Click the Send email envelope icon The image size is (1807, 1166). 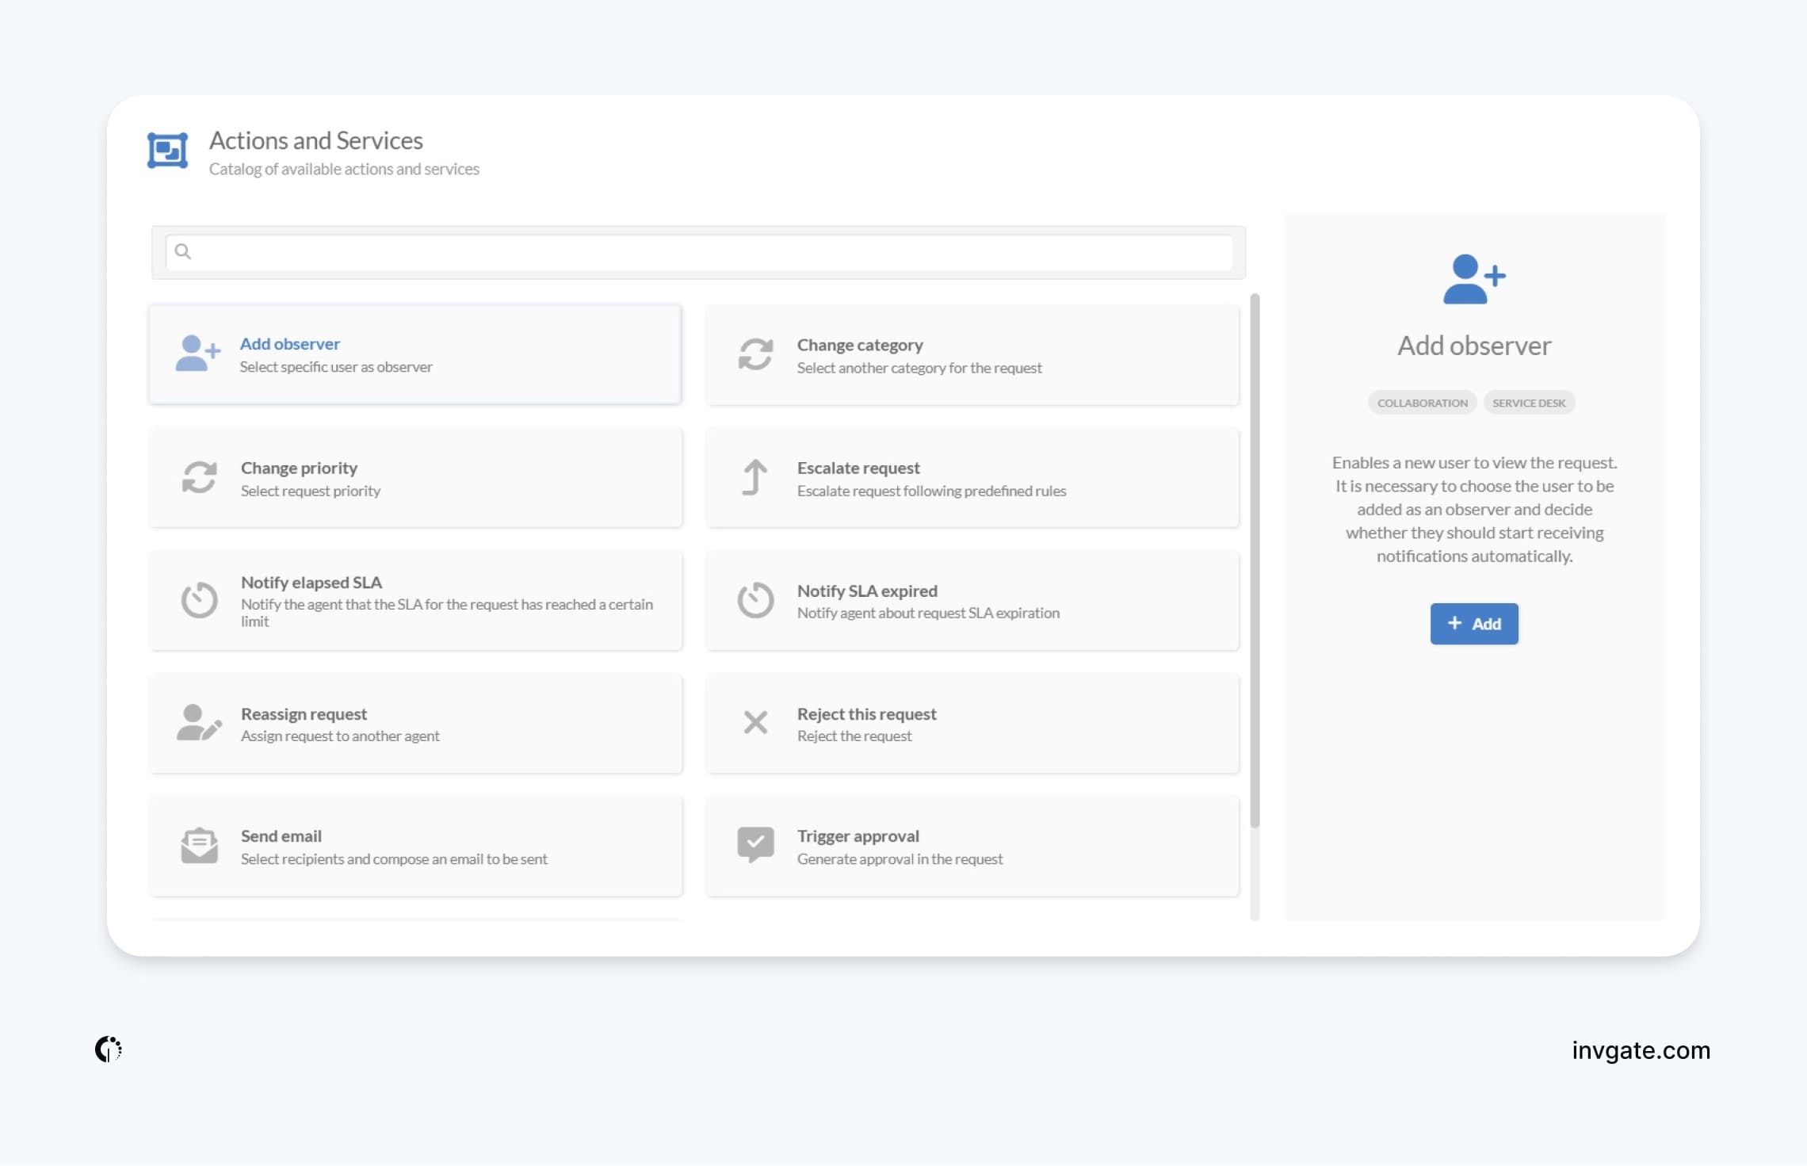pyautogui.click(x=199, y=846)
